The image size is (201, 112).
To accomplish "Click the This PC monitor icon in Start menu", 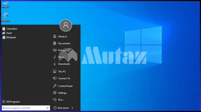I will [55, 71].
